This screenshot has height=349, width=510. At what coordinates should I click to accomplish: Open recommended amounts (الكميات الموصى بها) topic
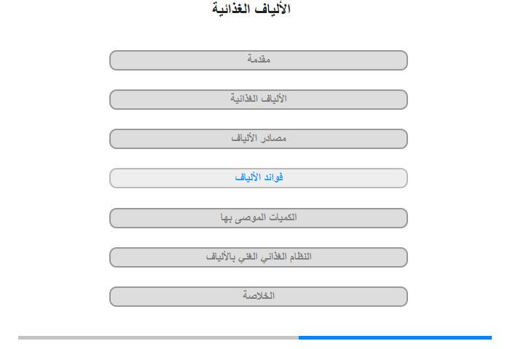pos(259,218)
